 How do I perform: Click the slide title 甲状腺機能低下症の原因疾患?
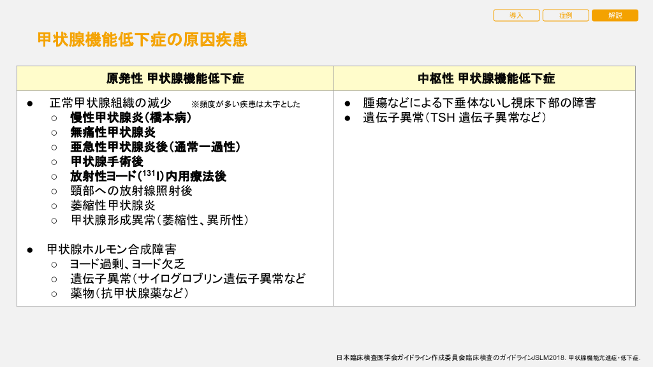[142, 40]
